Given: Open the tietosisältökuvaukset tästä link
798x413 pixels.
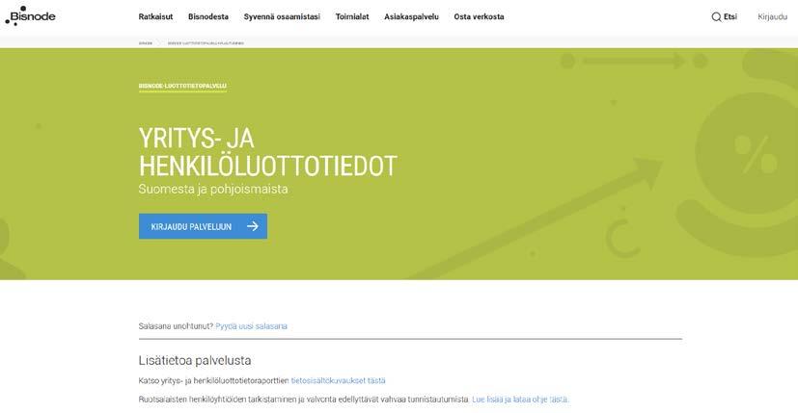Looking at the screenshot, I should click(x=339, y=380).
